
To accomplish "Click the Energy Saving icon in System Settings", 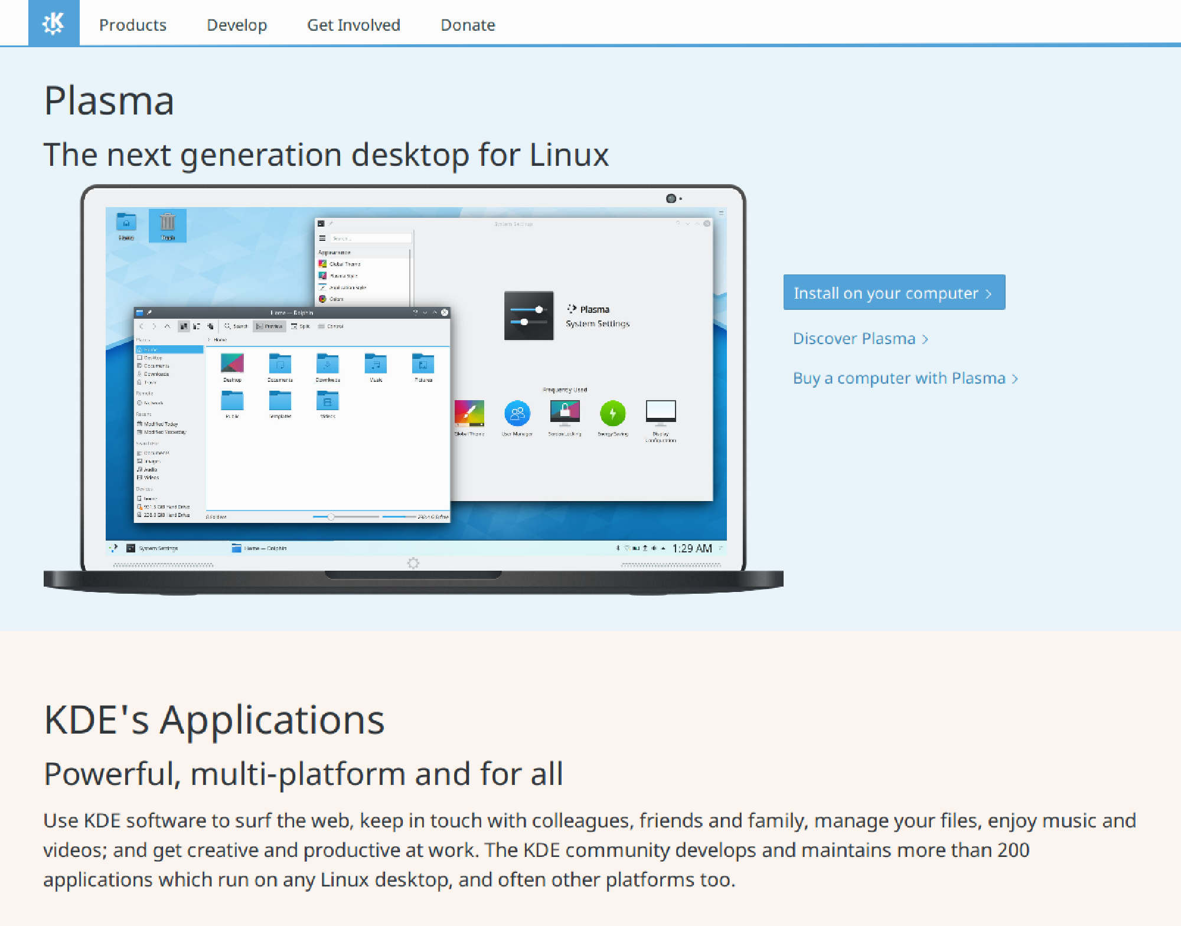I will 612,415.
